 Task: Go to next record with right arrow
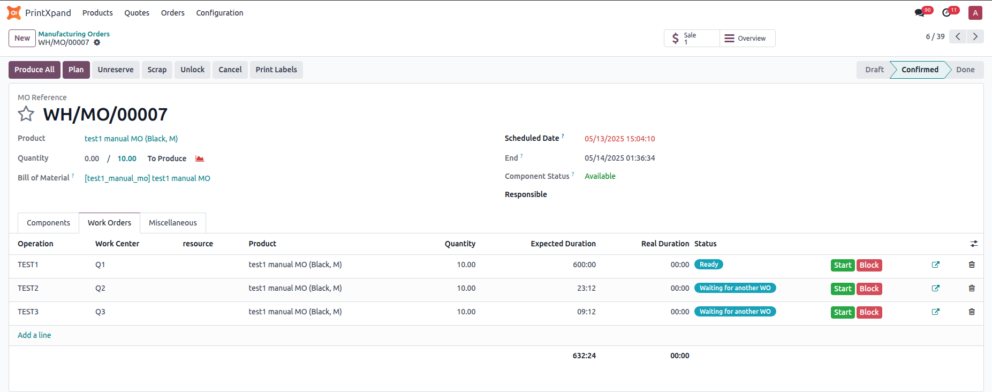click(x=975, y=36)
